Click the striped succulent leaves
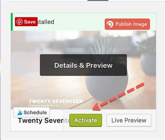Screen dimensions: 165x140 click(102, 44)
